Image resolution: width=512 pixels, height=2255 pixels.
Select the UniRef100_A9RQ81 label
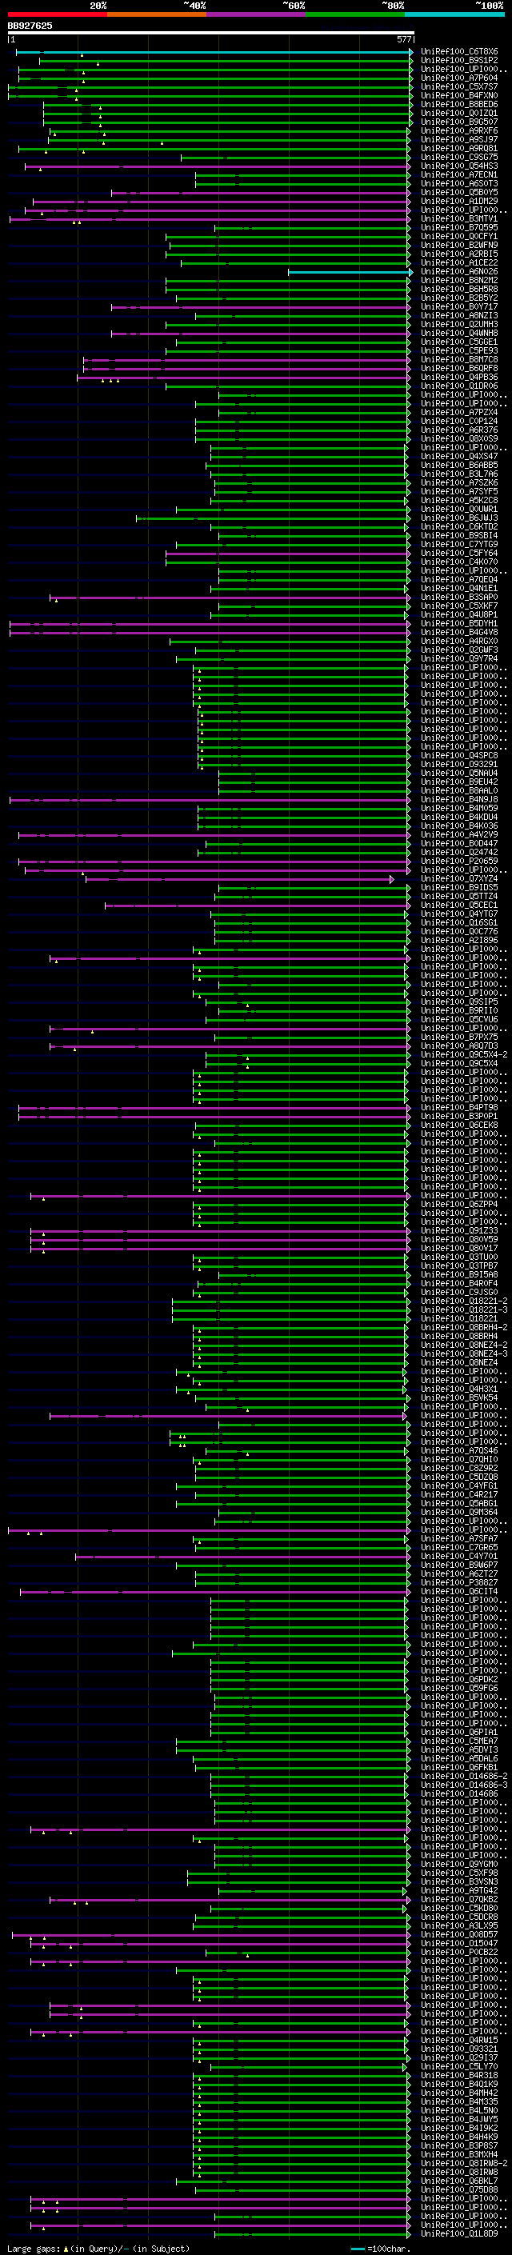459,148
